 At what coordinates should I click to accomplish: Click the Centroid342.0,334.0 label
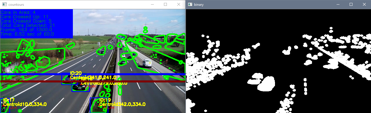pos(122,104)
